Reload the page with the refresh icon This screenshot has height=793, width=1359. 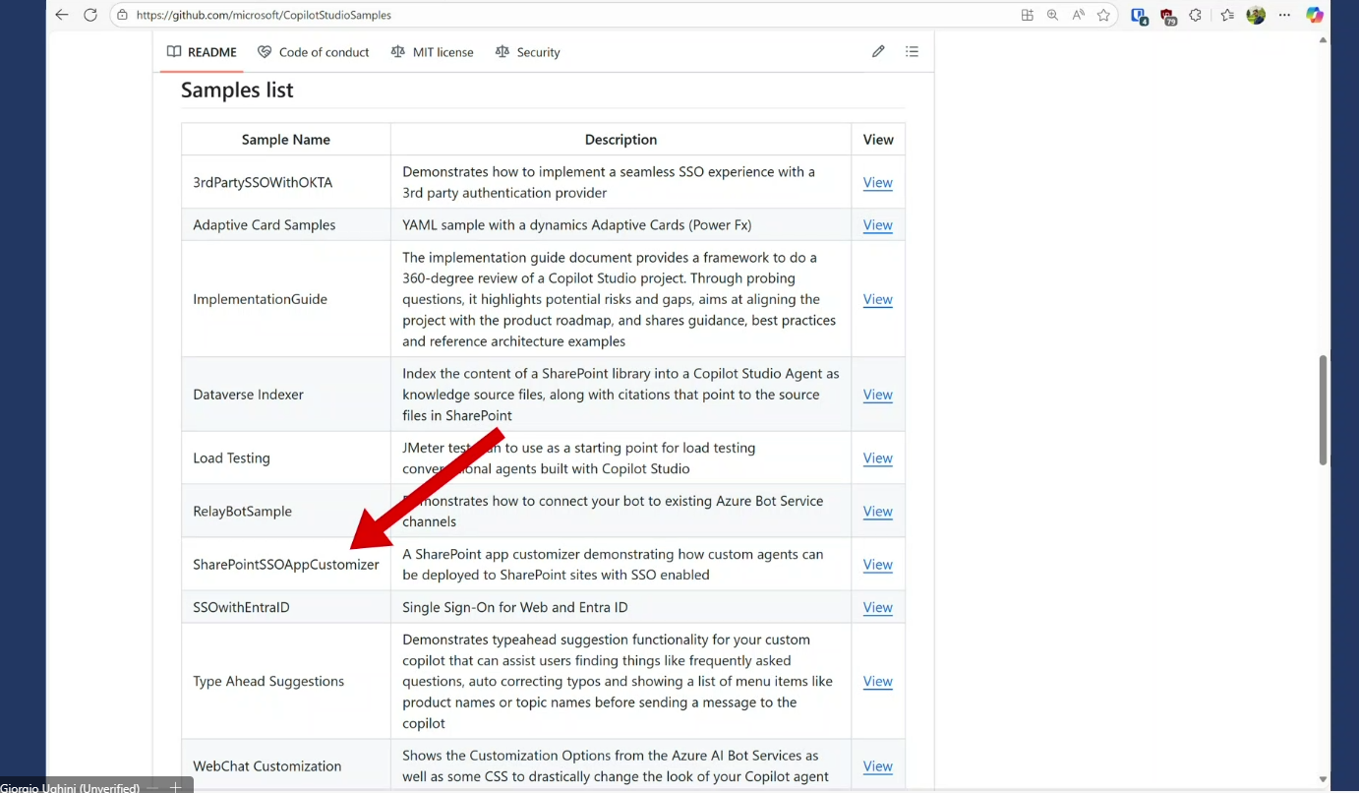coord(90,15)
